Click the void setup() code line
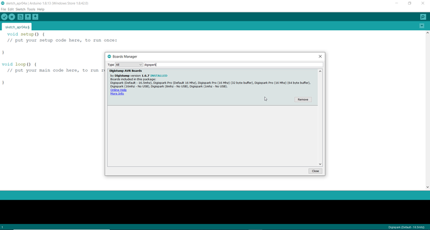This screenshot has height=230, width=430. coord(26,34)
